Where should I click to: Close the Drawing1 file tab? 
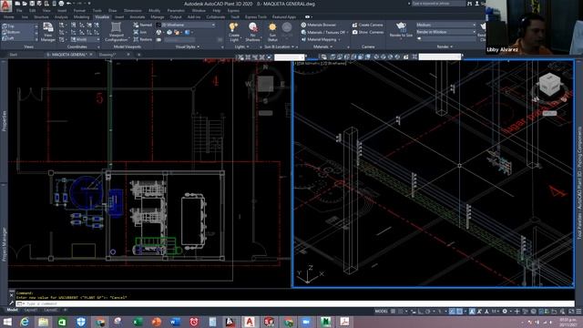[128, 55]
